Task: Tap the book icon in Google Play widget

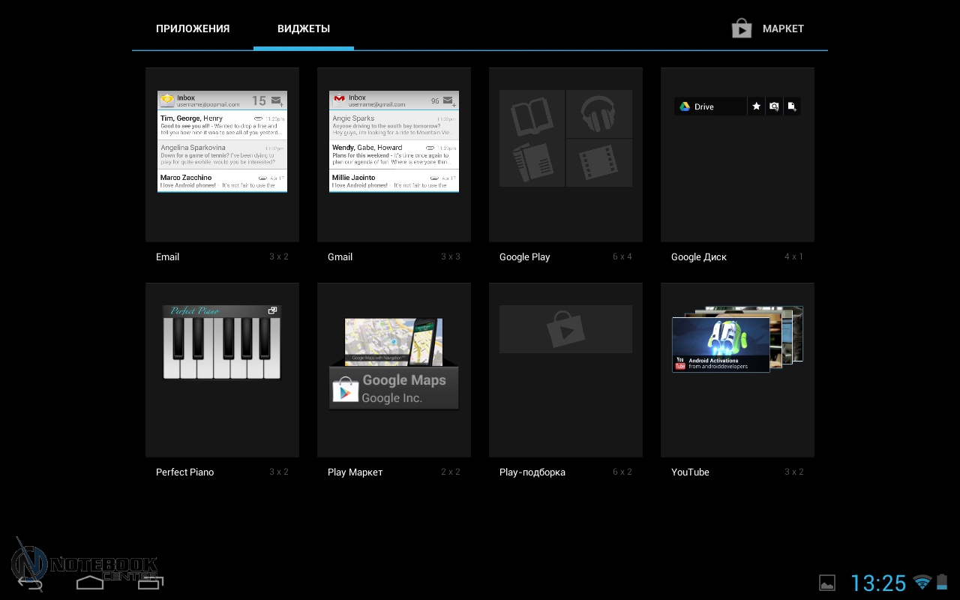Action: [x=532, y=114]
